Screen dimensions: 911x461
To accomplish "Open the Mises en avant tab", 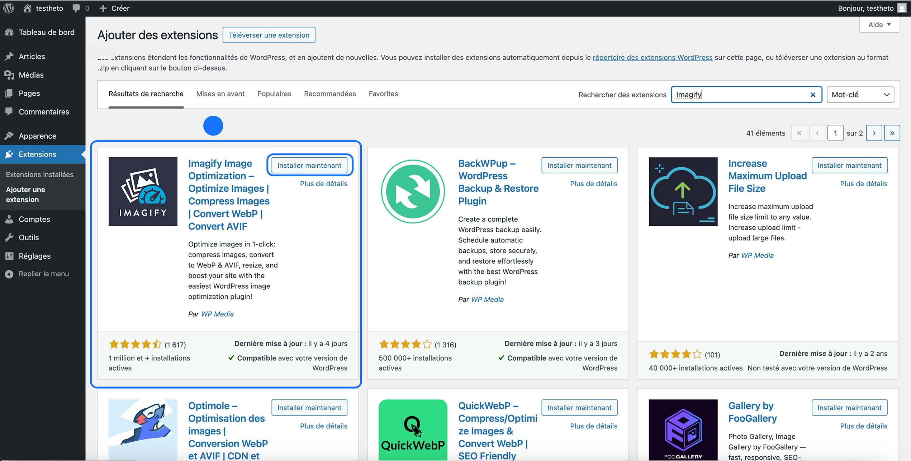I will pos(220,93).
